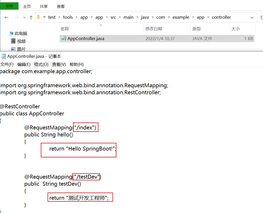Open address bar history dropdown

(x=252, y=17)
